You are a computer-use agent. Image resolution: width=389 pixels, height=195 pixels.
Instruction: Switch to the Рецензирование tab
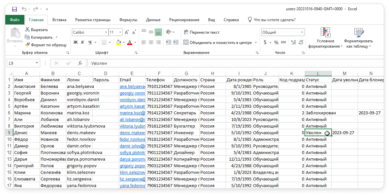[x=184, y=20]
